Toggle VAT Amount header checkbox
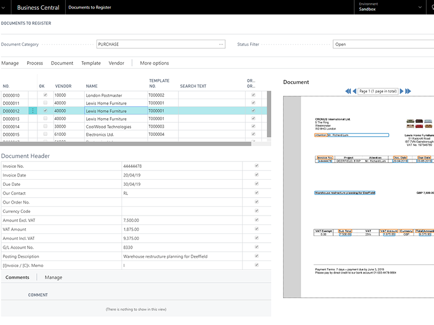 point(257,229)
